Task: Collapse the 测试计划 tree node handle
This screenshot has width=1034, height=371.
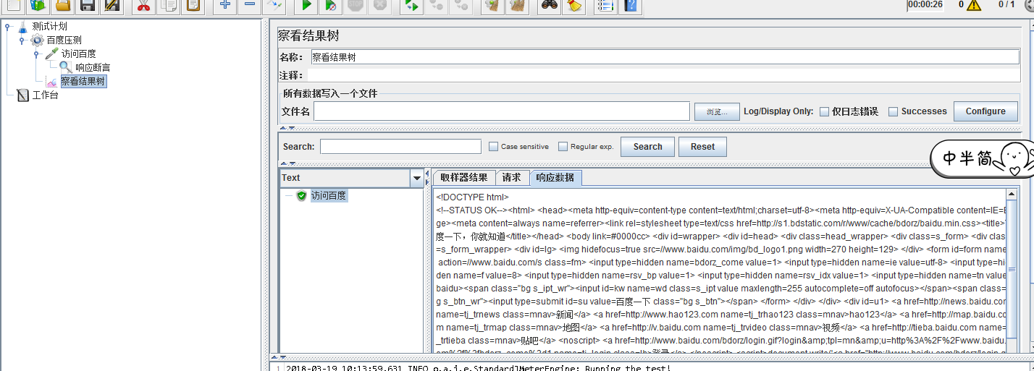Action: 8,27
